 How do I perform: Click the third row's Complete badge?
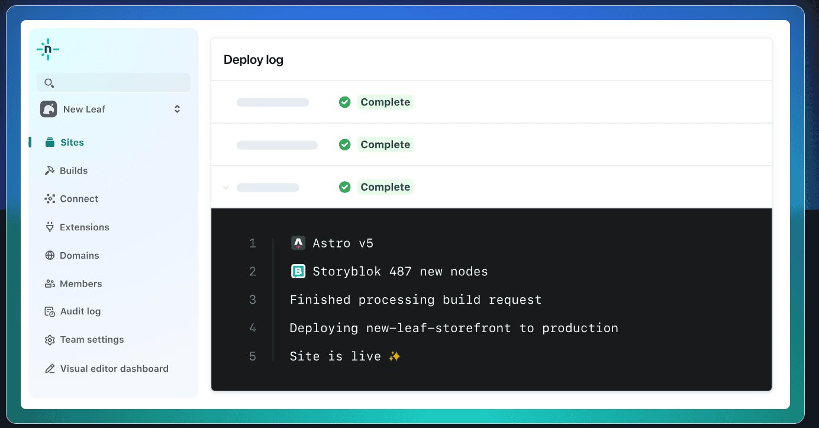pos(385,187)
